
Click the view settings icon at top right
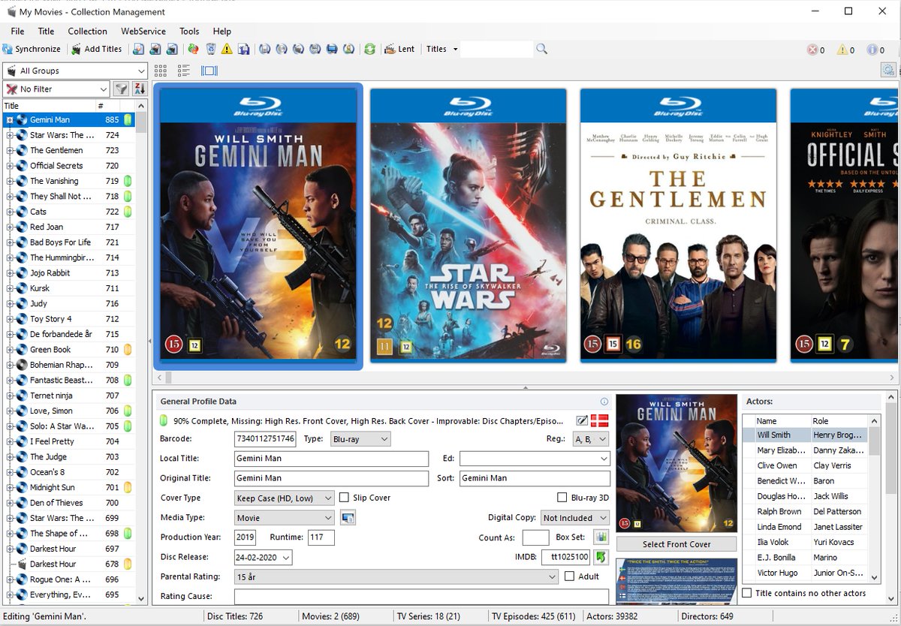coord(888,70)
